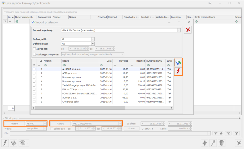Expand the Filtr field dropdown arrow
This screenshot has height=149, width=244.
click(209, 133)
